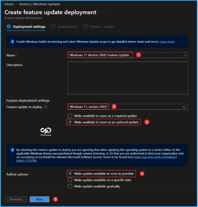Click the info icon beside Feature update to deploy
This screenshot has width=198, height=207.
click(46, 107)
